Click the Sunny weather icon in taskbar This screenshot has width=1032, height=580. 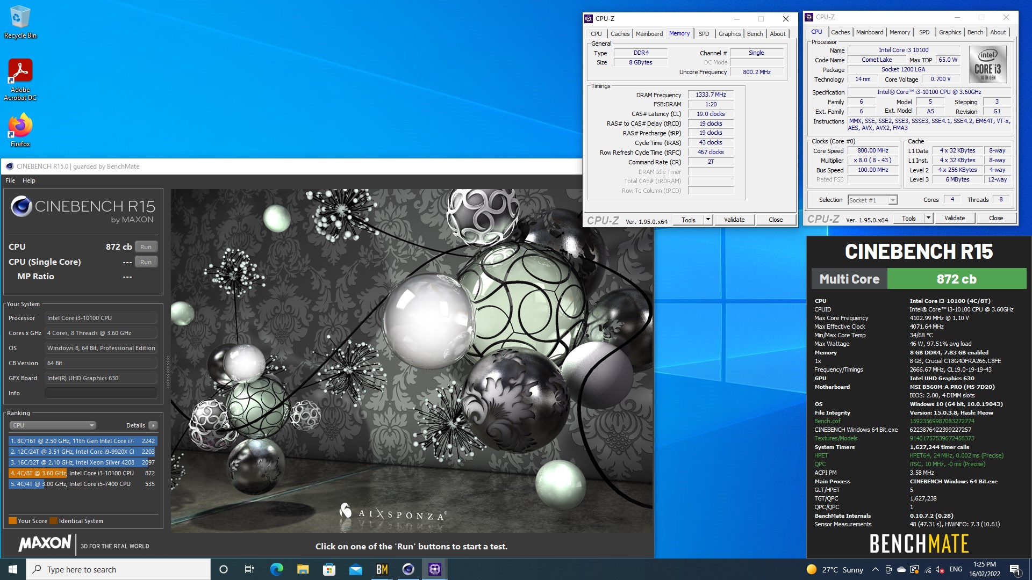click(812, 569)
